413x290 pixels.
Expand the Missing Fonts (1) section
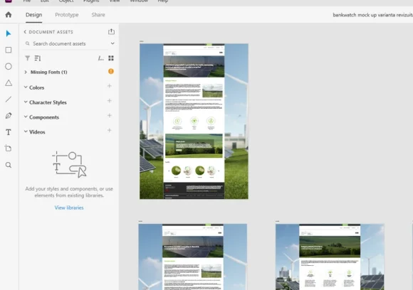[26, 72]
